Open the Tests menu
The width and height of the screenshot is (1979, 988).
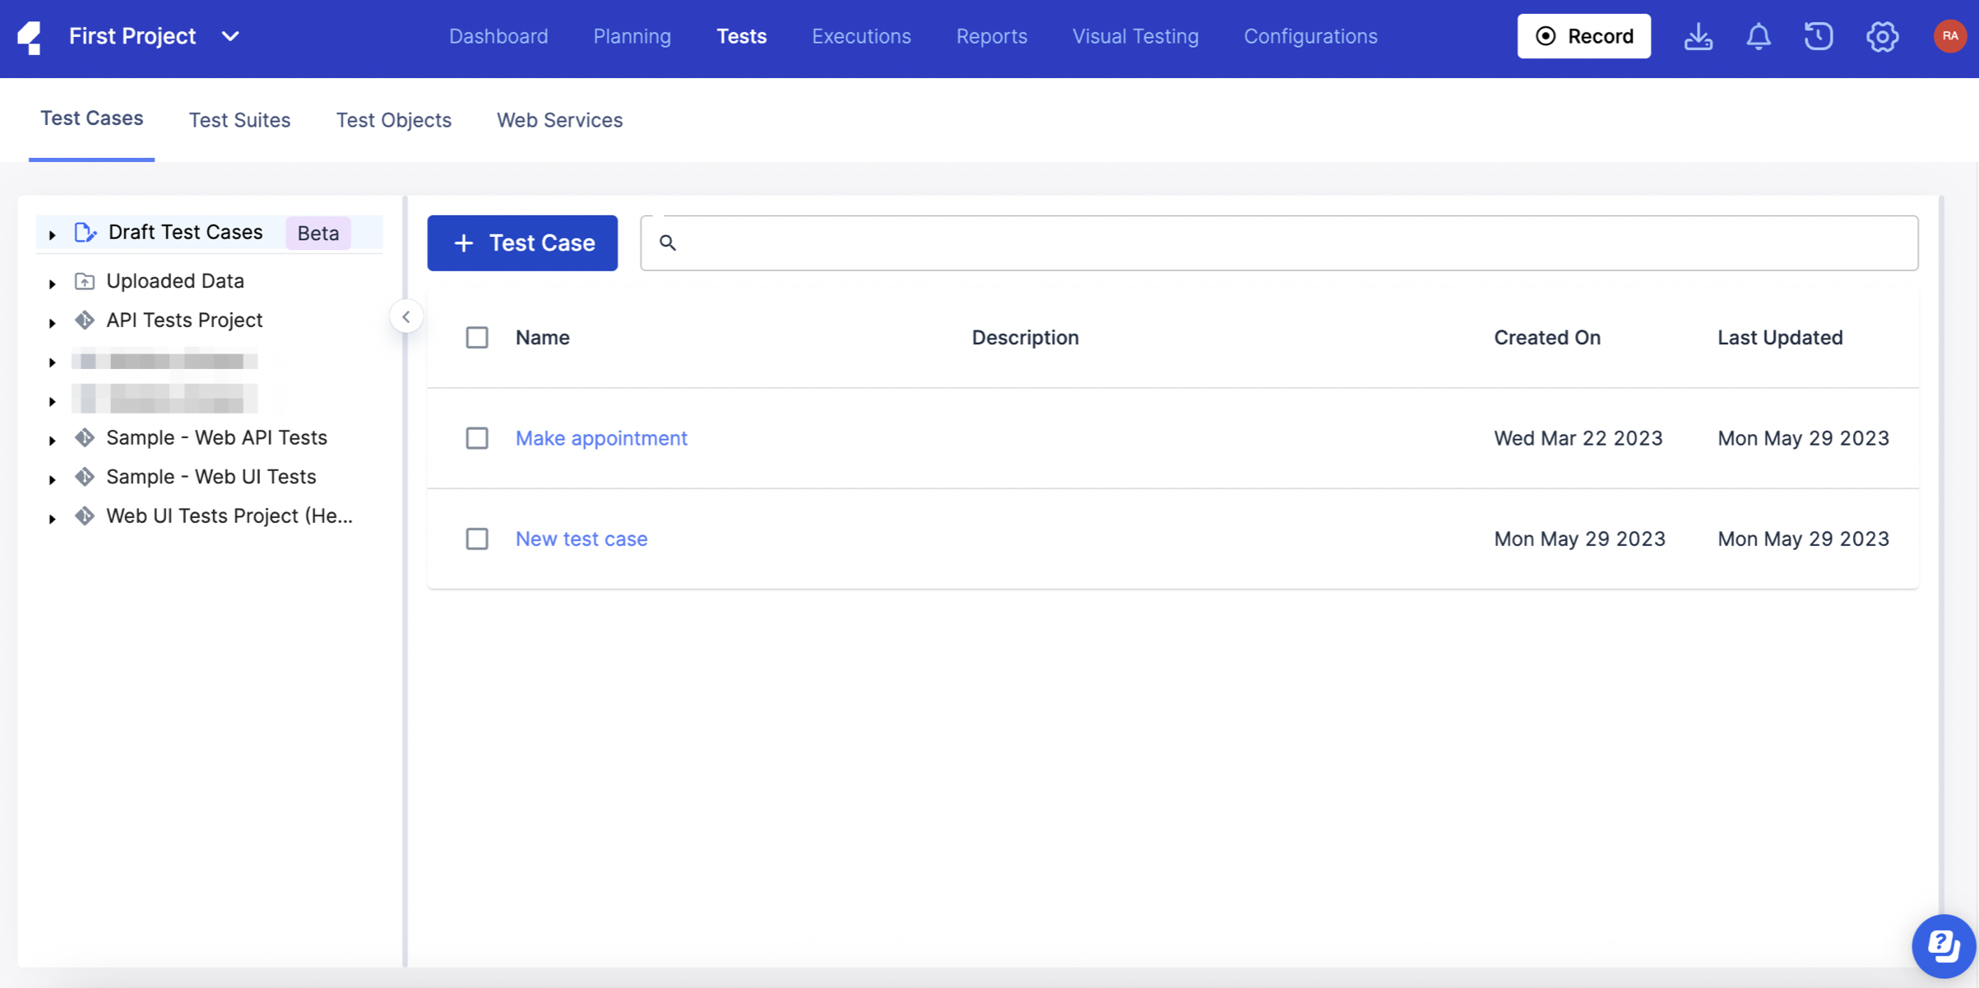point(741,36)
